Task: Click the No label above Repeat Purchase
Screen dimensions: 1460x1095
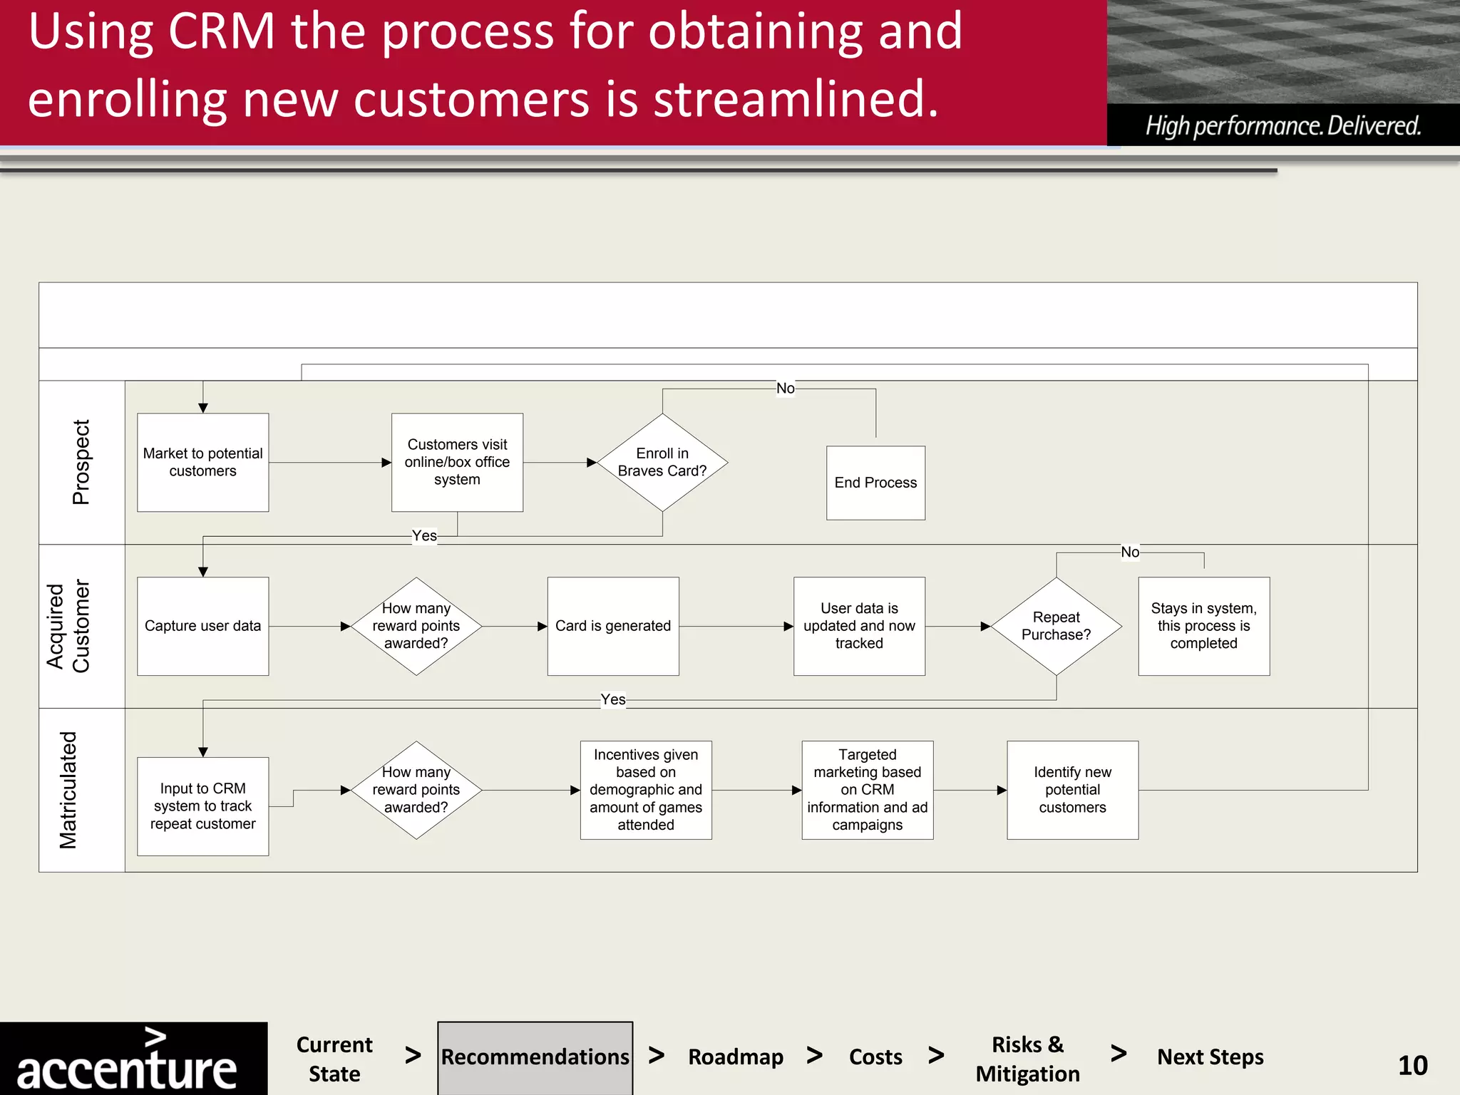Action: point(1130,552)
